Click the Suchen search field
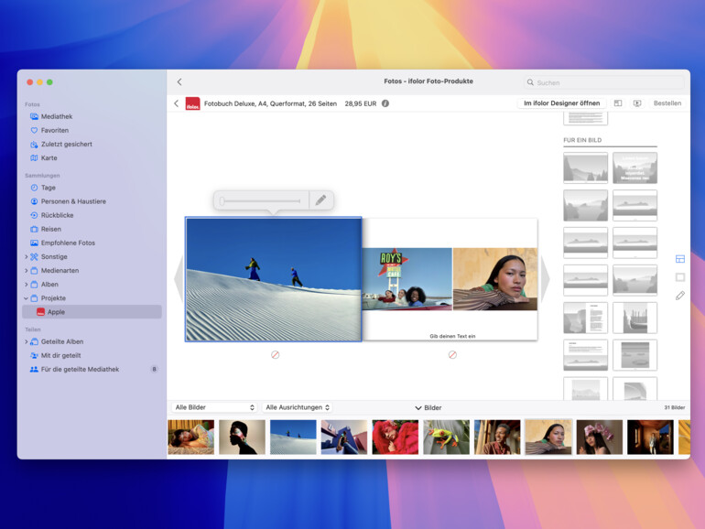The image size is (705, 529). click(x=602, y=82)
